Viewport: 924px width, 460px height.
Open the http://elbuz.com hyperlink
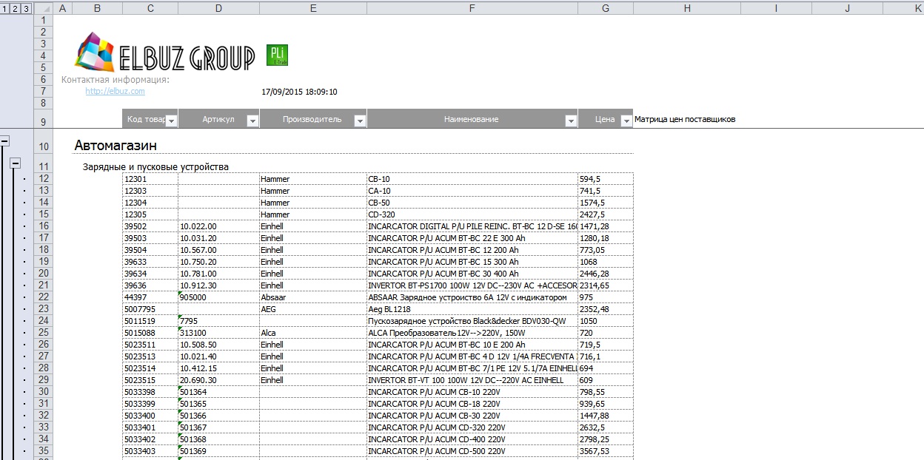point(115,91)
